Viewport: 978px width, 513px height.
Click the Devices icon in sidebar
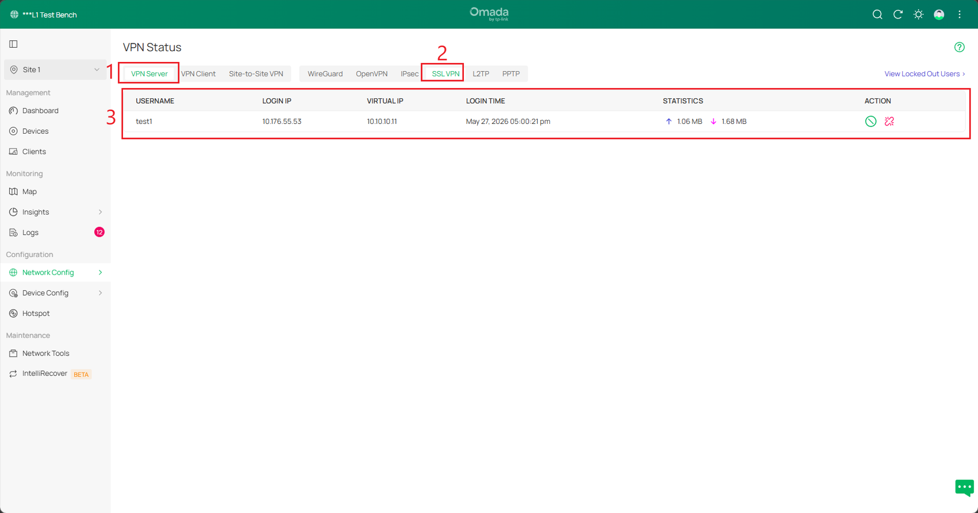pos(13,131)
